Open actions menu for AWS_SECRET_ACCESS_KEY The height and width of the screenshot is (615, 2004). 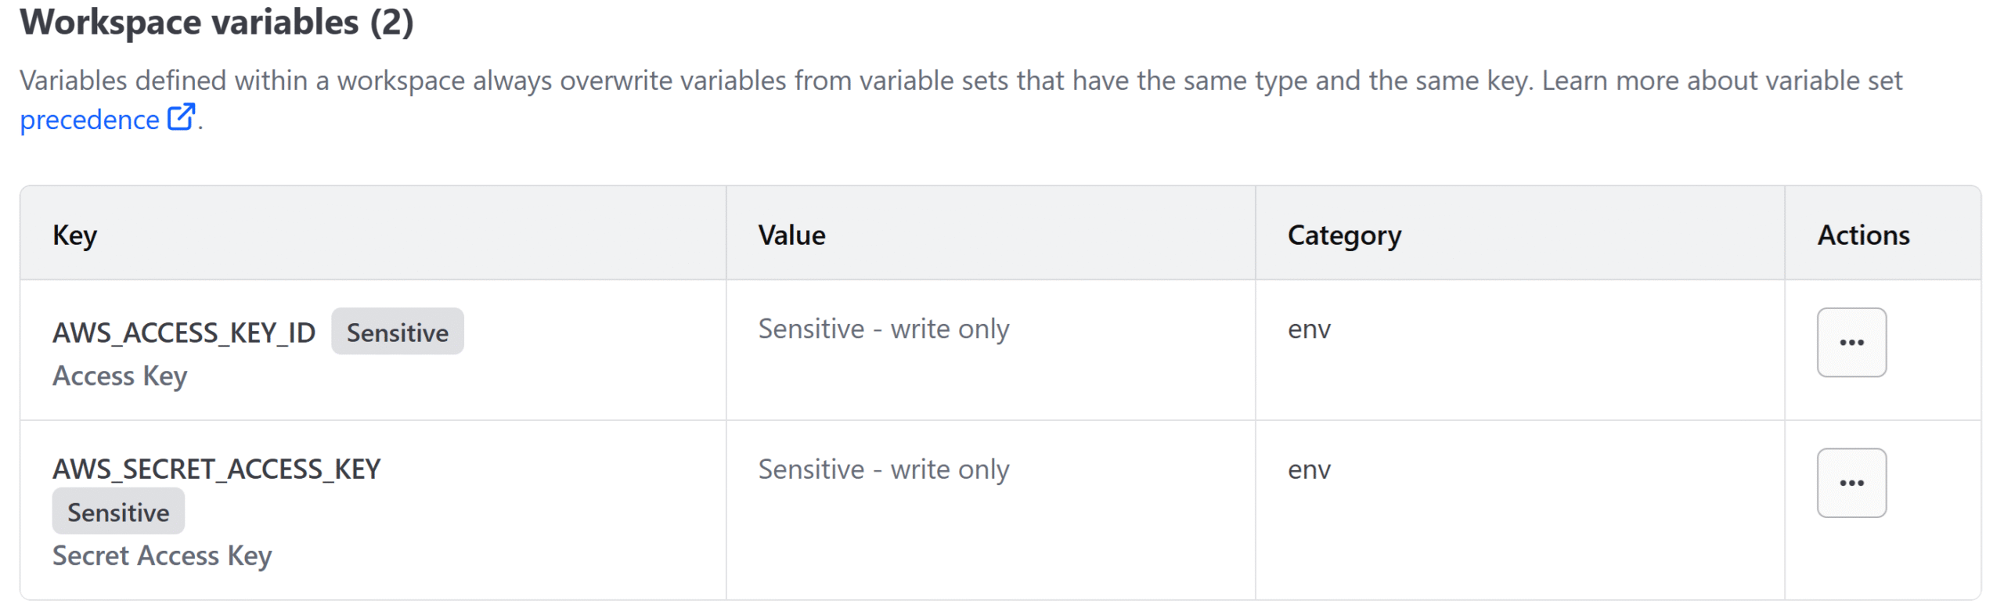click(1851, 483)
